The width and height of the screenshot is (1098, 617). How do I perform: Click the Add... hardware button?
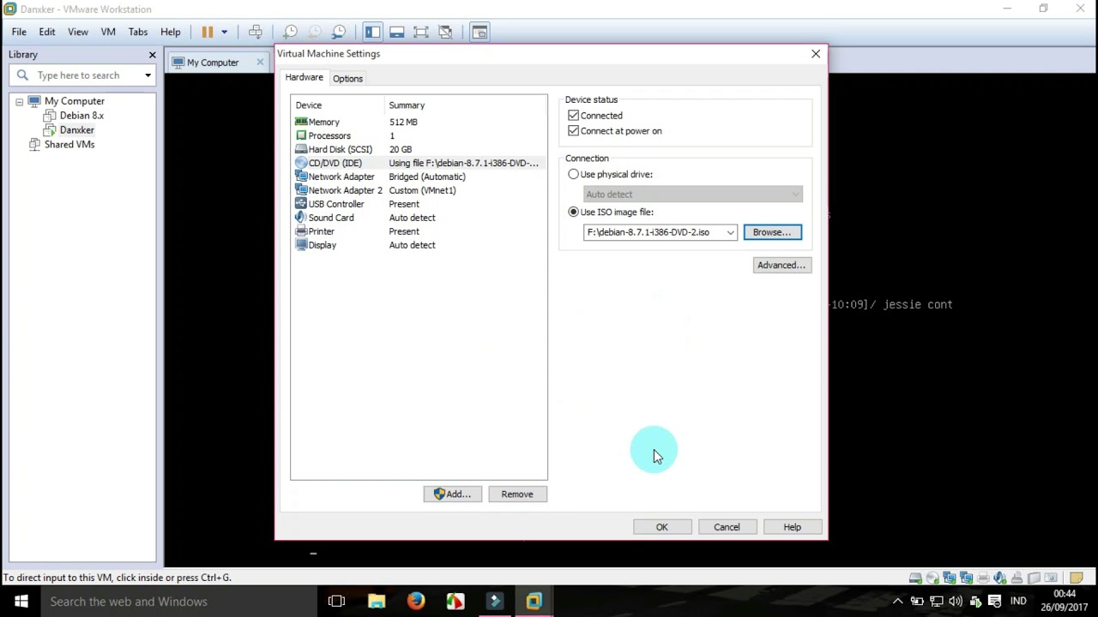452,494
